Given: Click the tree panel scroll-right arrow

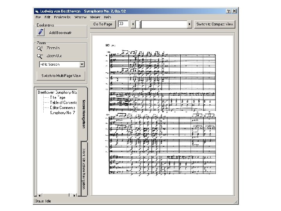Looking at the screenshot, I should (75, 195).
